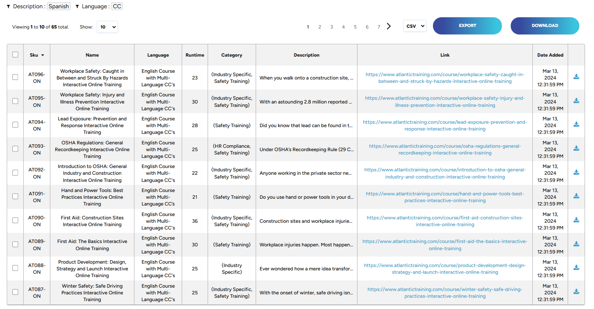Remove the Spanish description filter tag
This screenshot has width=594, height=309.
(59, 6)
